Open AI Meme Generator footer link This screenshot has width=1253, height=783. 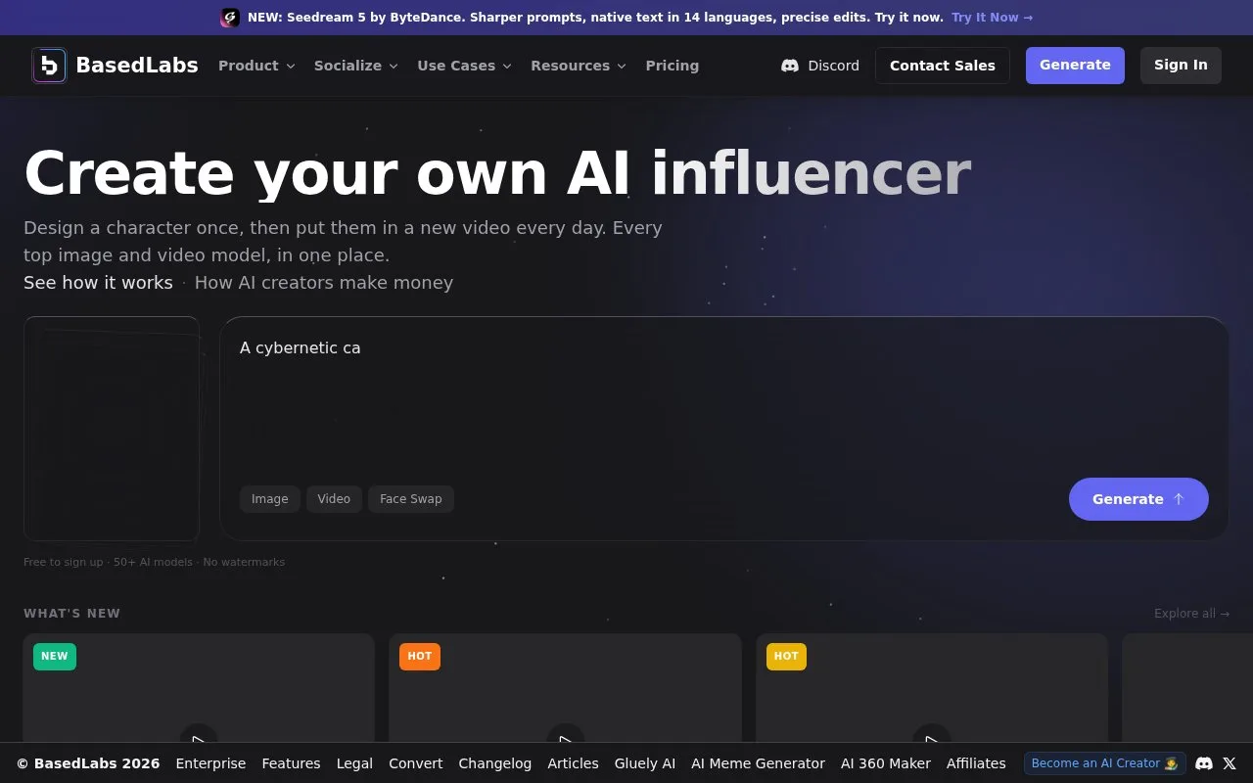[758, 763]
